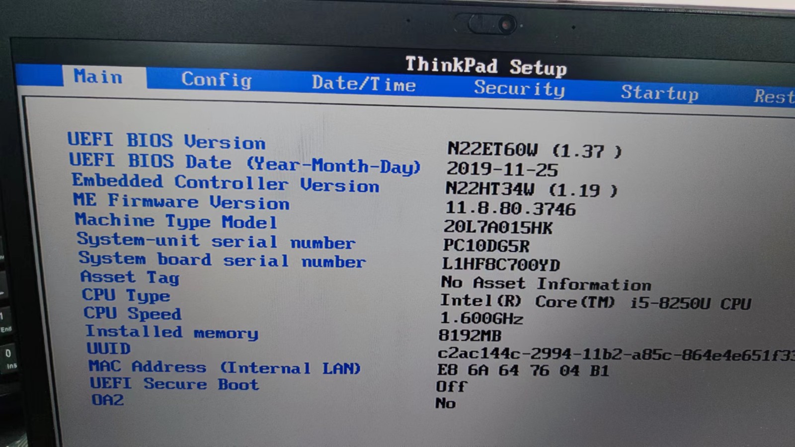The image size is (795, 447).
Task: Click serial value PC10DG5R
Action: click(x=486, y=246)
